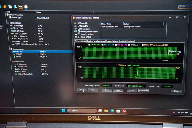Open stability test Preferences

(143, 90)
